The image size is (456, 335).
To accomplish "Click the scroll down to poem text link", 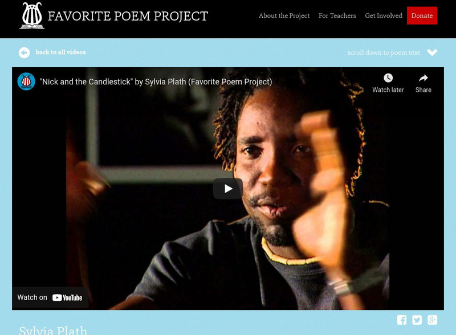I will (x=384, y=52).
